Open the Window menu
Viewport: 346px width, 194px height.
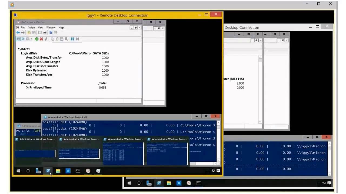coord(51,27)
